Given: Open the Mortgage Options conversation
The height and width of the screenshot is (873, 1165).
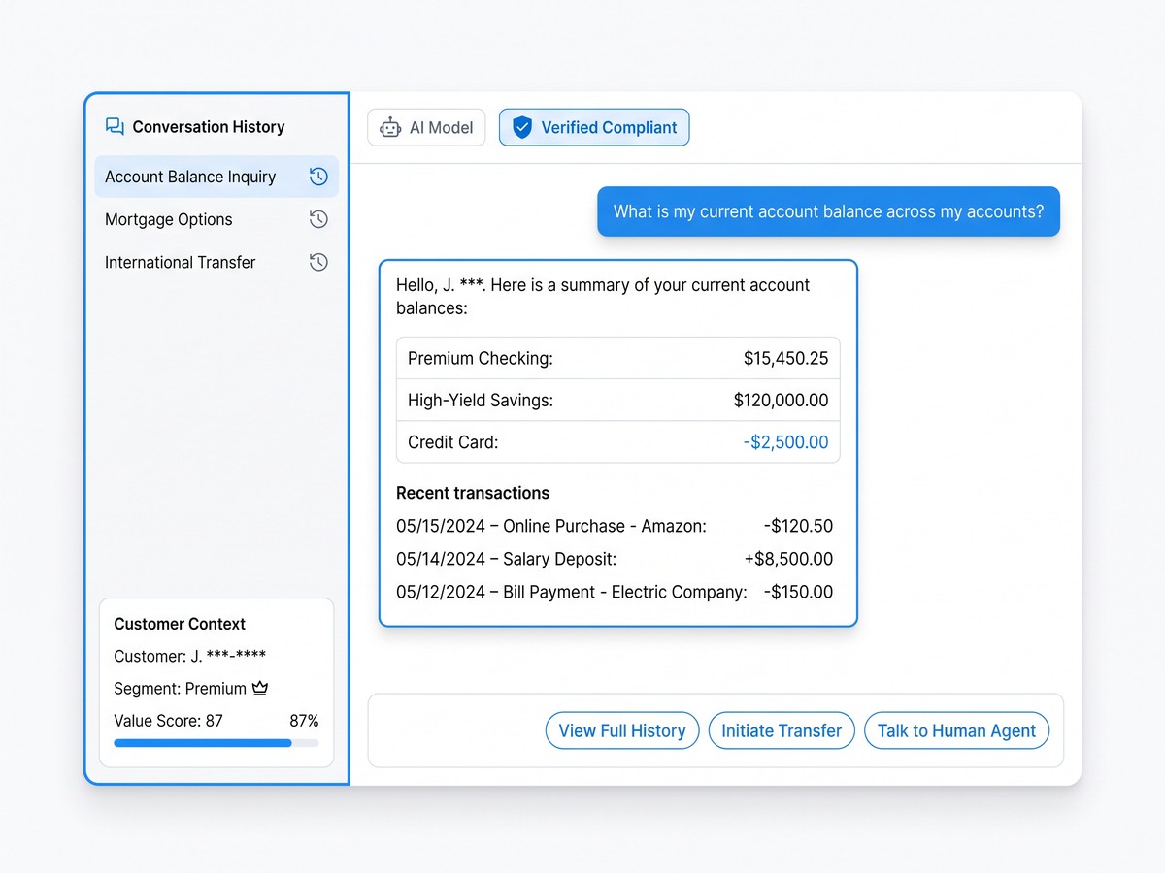Looking at the screenshot, I should click(216, 219).
